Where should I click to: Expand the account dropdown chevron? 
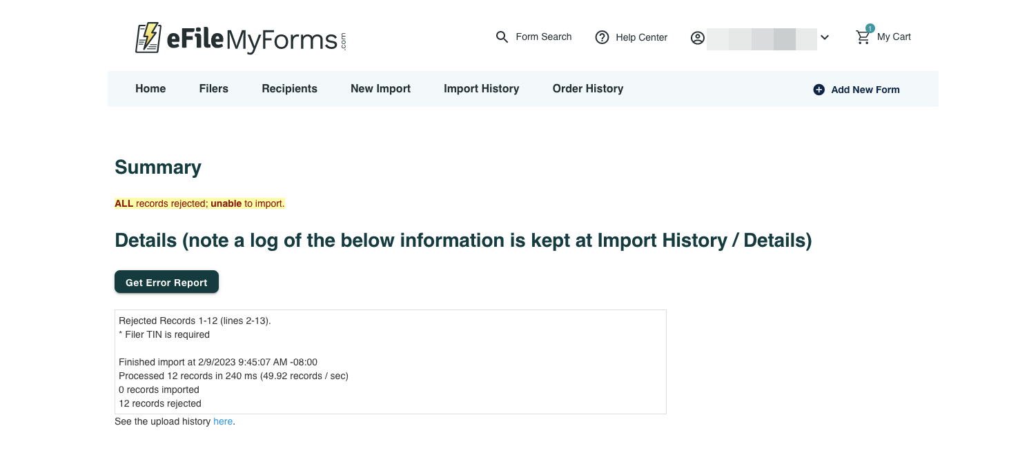pos(825,38)
